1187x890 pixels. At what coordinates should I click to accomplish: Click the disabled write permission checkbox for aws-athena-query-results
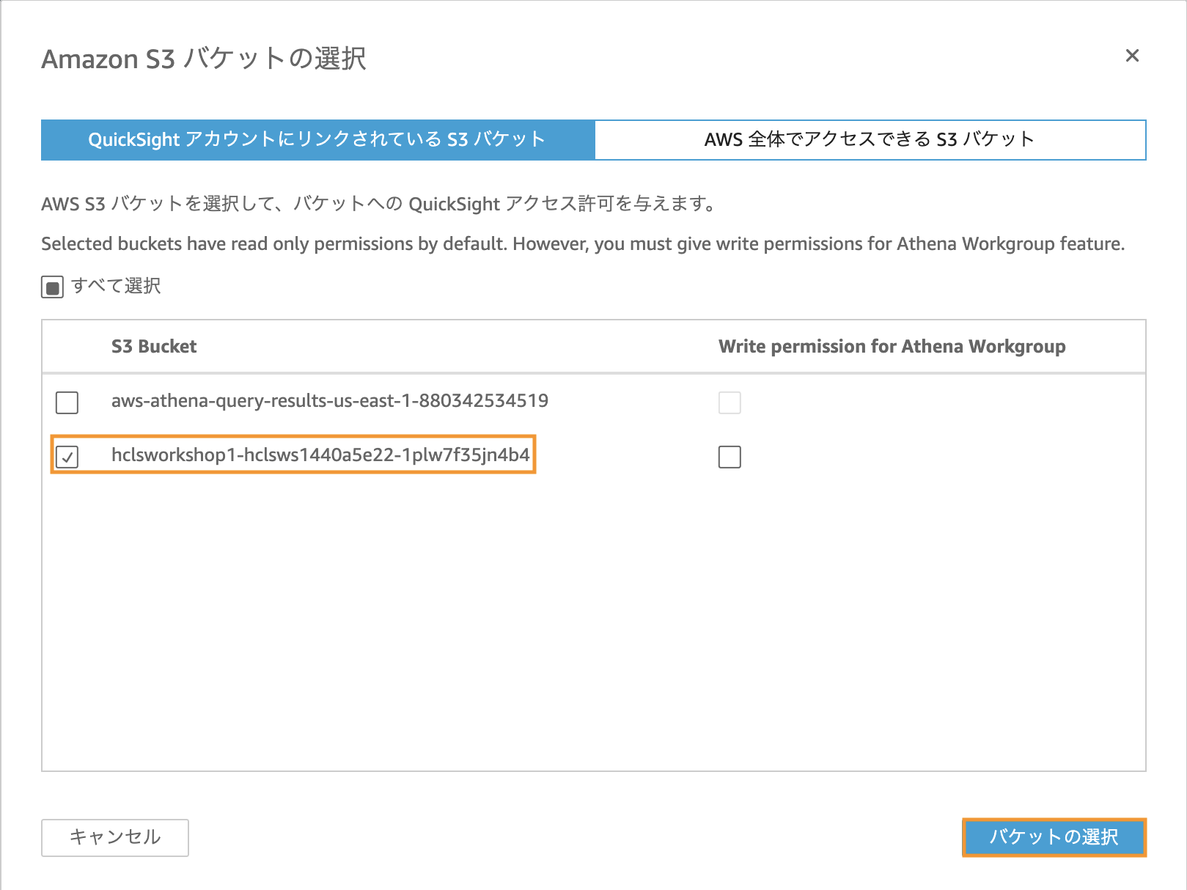click(730, 402)
